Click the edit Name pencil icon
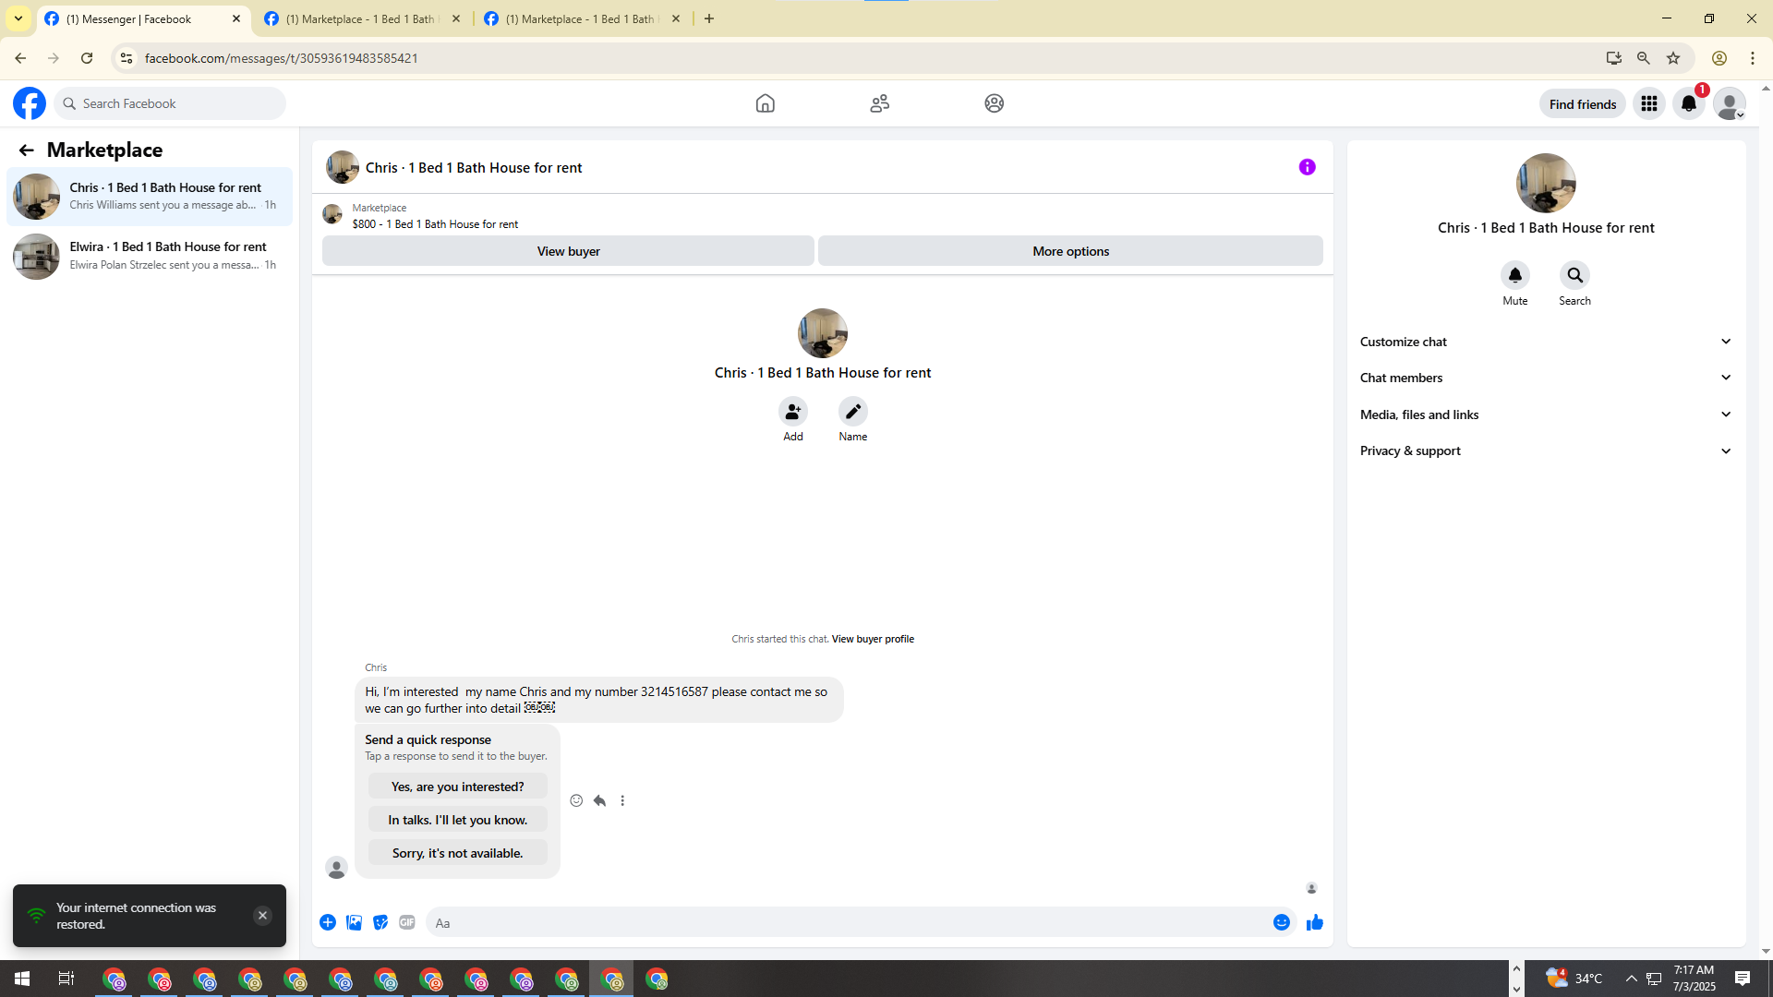This screenshot has height=997, width=1773. coord(852,412)
